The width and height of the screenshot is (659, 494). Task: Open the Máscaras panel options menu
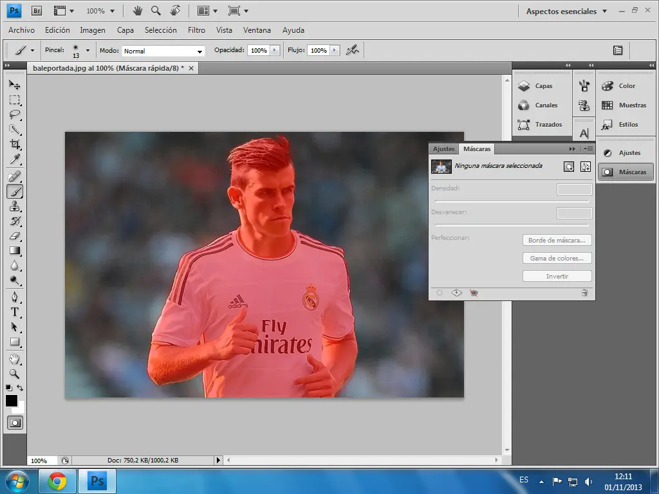click(x=588, y=149)
